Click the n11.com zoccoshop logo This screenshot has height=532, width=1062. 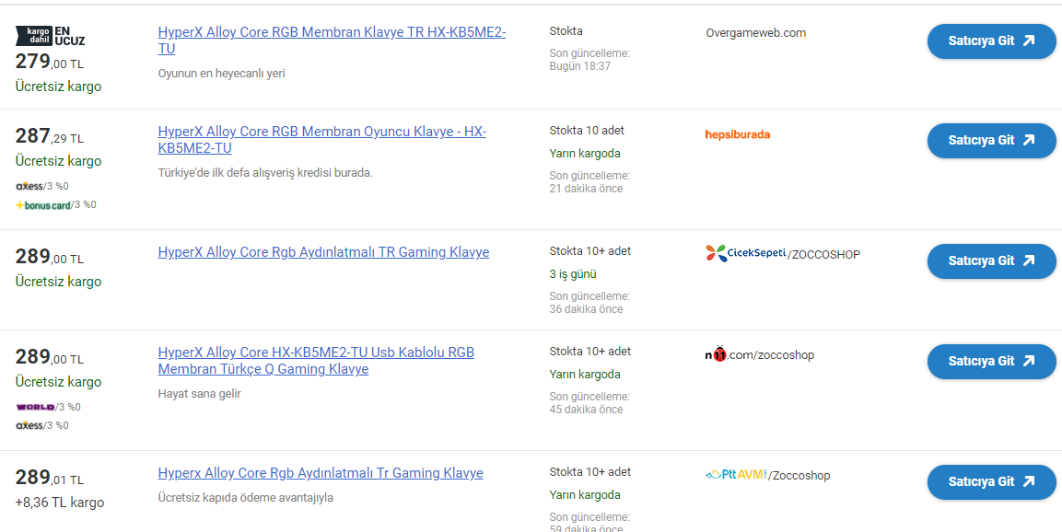click(x=759, y=354)
